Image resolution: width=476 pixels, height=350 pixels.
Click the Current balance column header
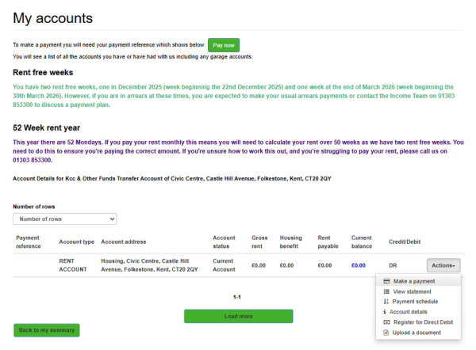[x=362, y=242]
